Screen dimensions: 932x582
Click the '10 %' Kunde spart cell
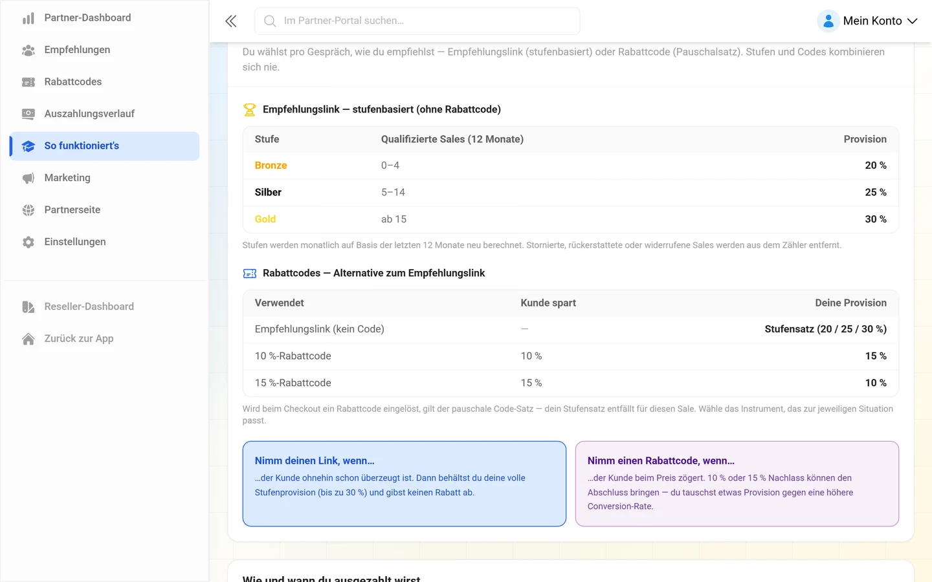click(531, 356)
